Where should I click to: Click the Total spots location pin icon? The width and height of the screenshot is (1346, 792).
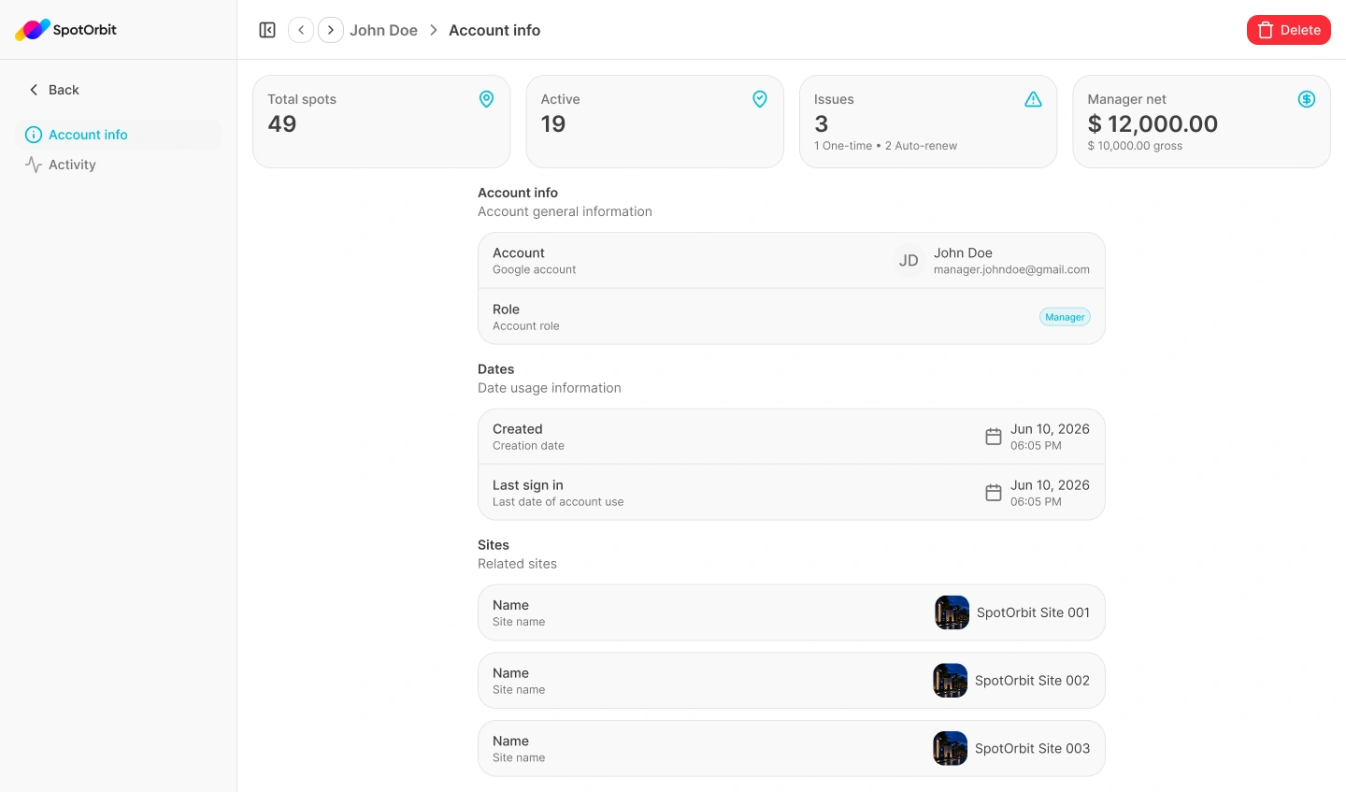pos(487,99)
